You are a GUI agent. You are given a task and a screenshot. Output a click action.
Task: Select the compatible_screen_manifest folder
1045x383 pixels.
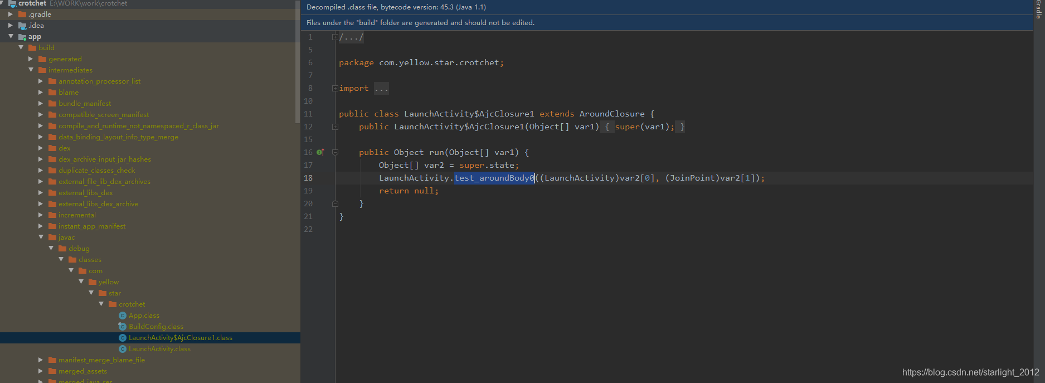point(104,115)
